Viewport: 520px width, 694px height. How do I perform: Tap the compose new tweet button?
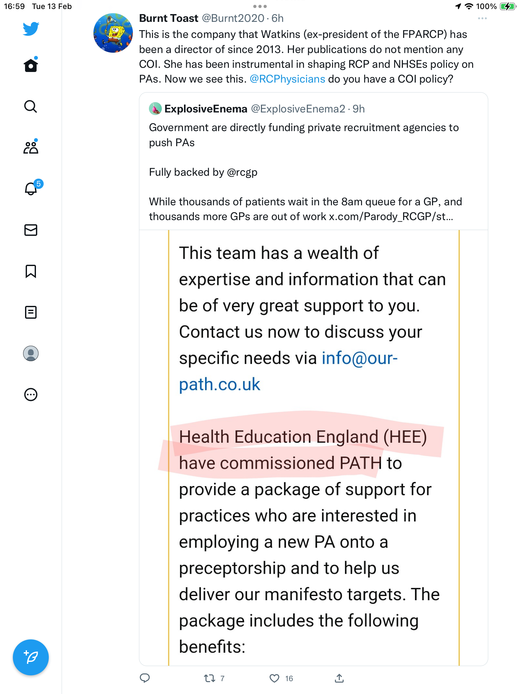tap(31, 657)
